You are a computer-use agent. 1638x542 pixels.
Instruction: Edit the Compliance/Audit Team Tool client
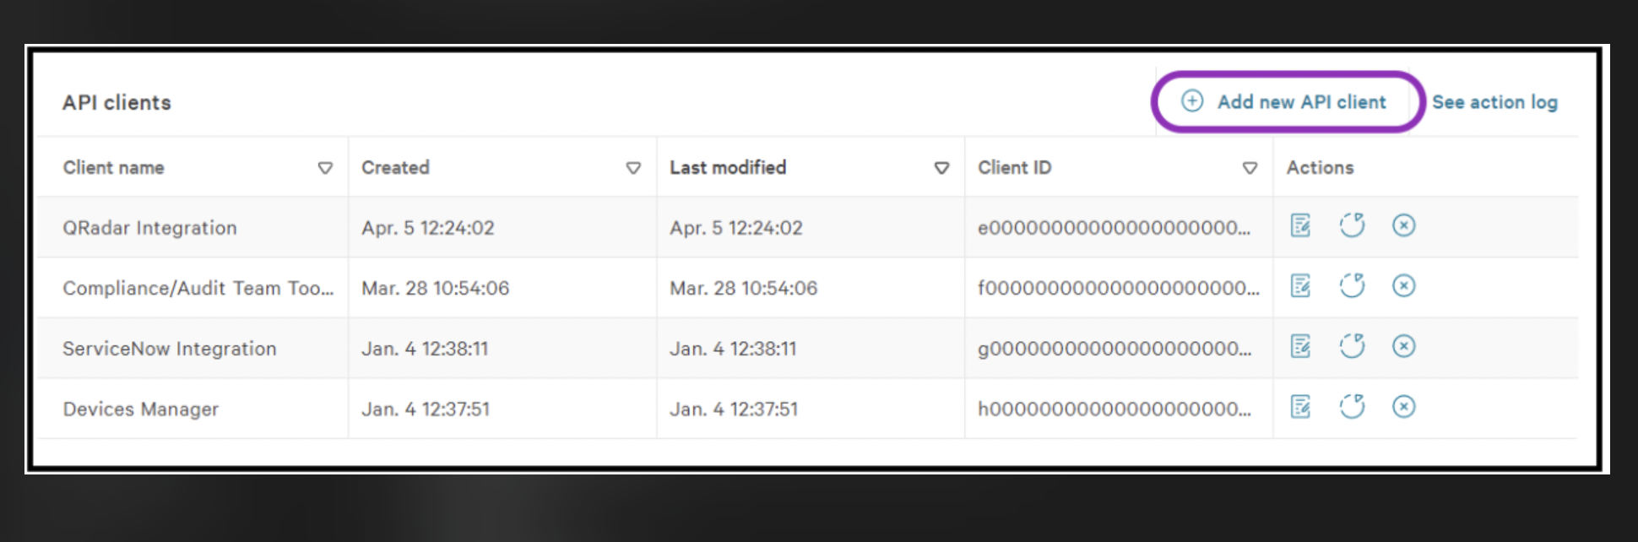(x=1300, y=286)
